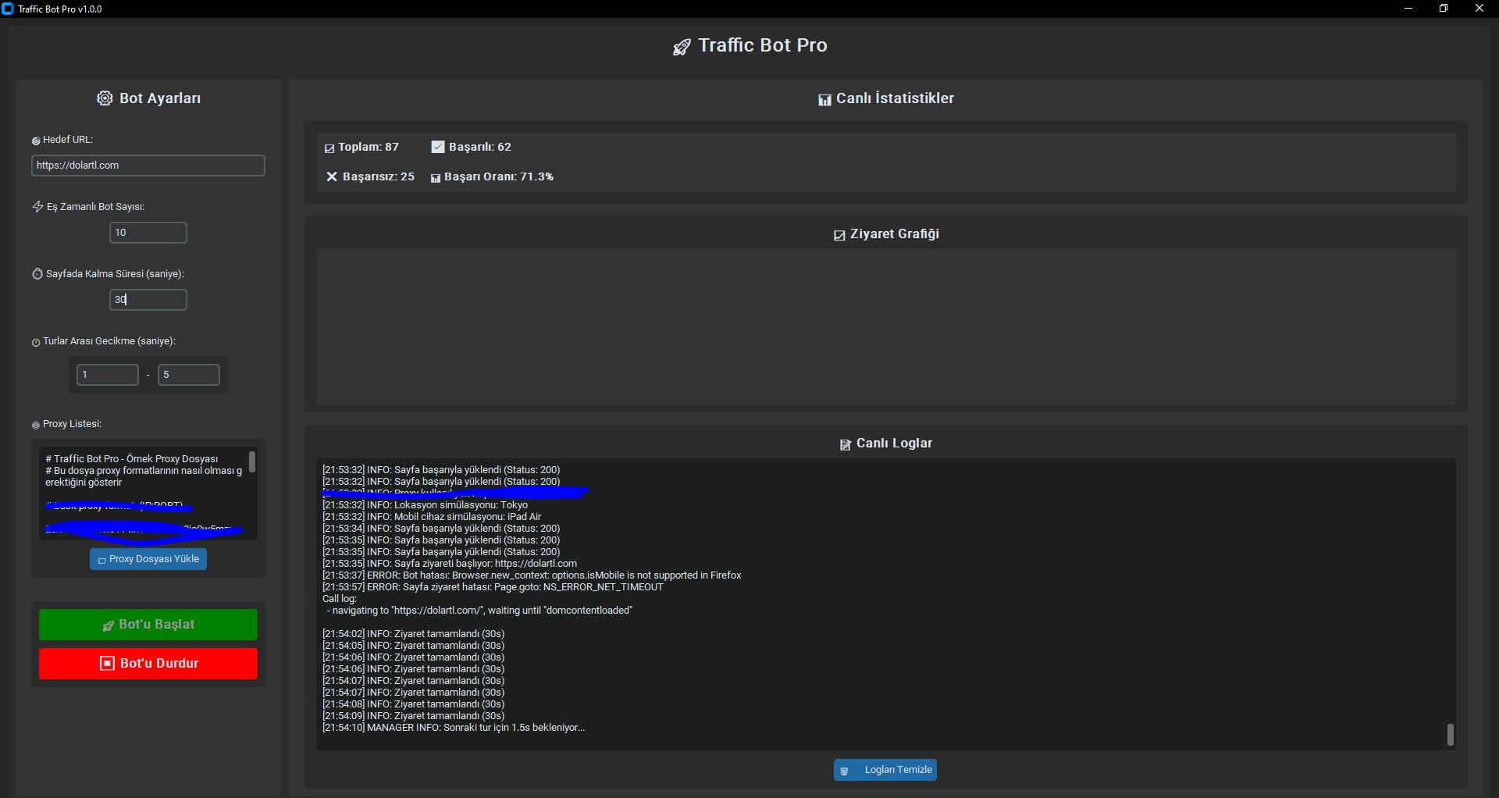Image resolution: width=1499 pixels, height=798 pixels.
Task: Click the Proxy Listesi scrollbar handle
Action: (252, 461)
